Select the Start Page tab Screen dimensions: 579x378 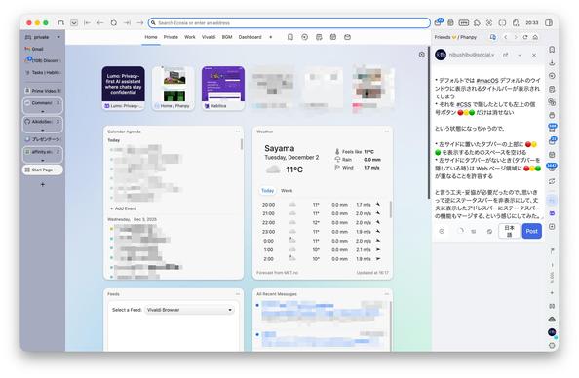point(43,170)
